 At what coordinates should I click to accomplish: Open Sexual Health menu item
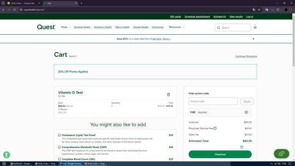pos(141,27)
